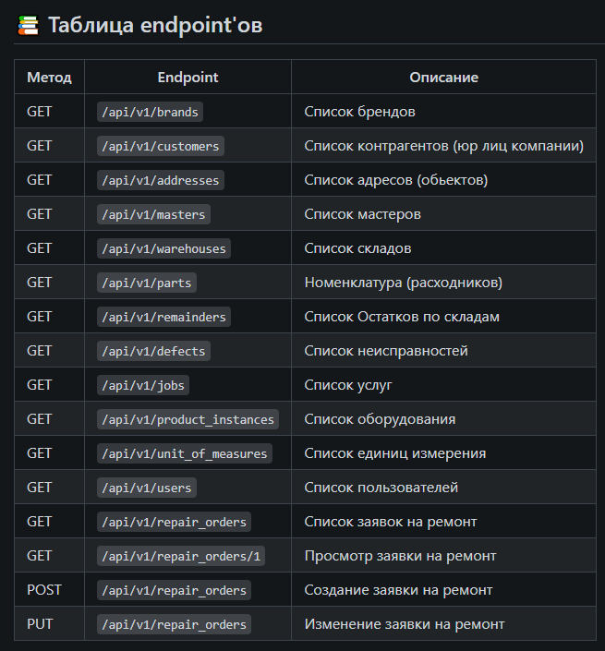
Task: Click the books emoji icon in the heading
Action: [29, 25]
